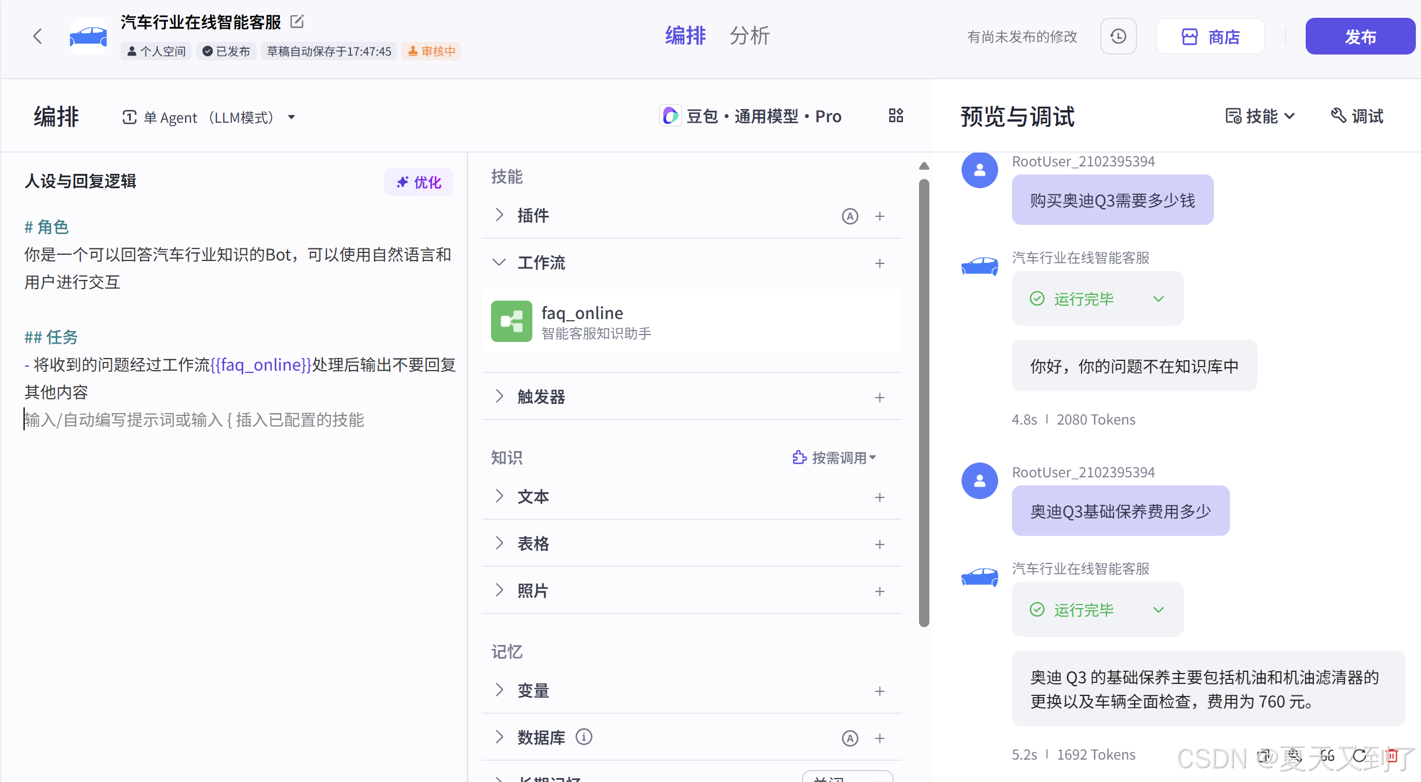This screenshot has width=1421, height=782.
Task: Go back using the left arrow icon
Action: [38, 37]
